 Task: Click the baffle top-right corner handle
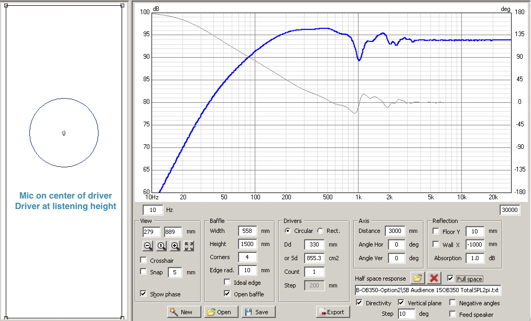(122, 6)
